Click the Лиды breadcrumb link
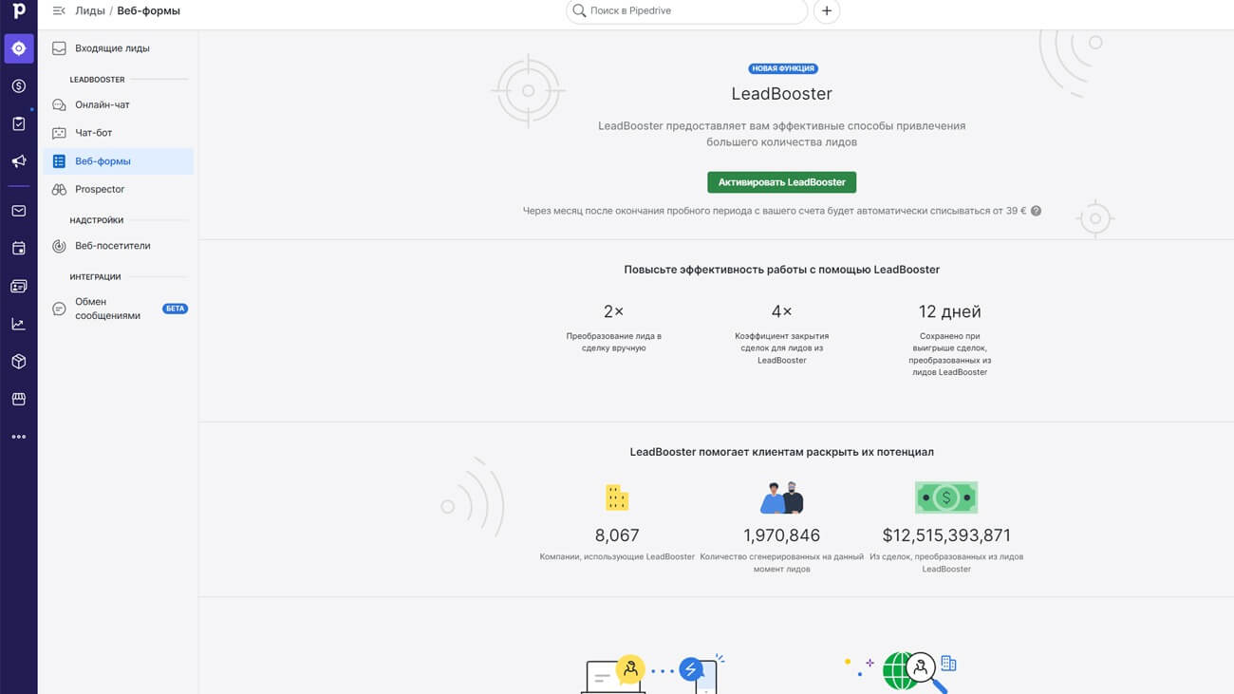The width and height of the screenshot is (1234, 694). coord(90,11)
